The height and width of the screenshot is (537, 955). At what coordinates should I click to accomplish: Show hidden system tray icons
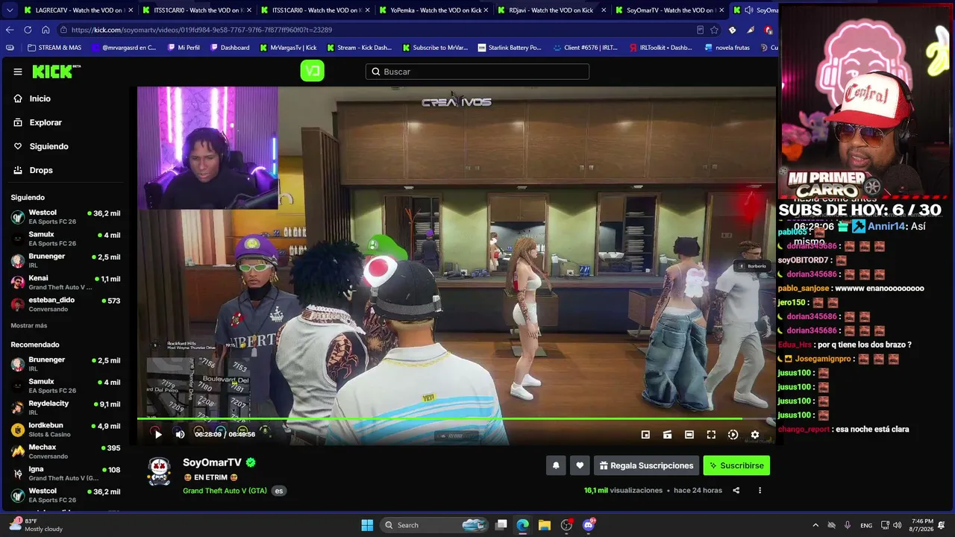click(x=815, y=525)
